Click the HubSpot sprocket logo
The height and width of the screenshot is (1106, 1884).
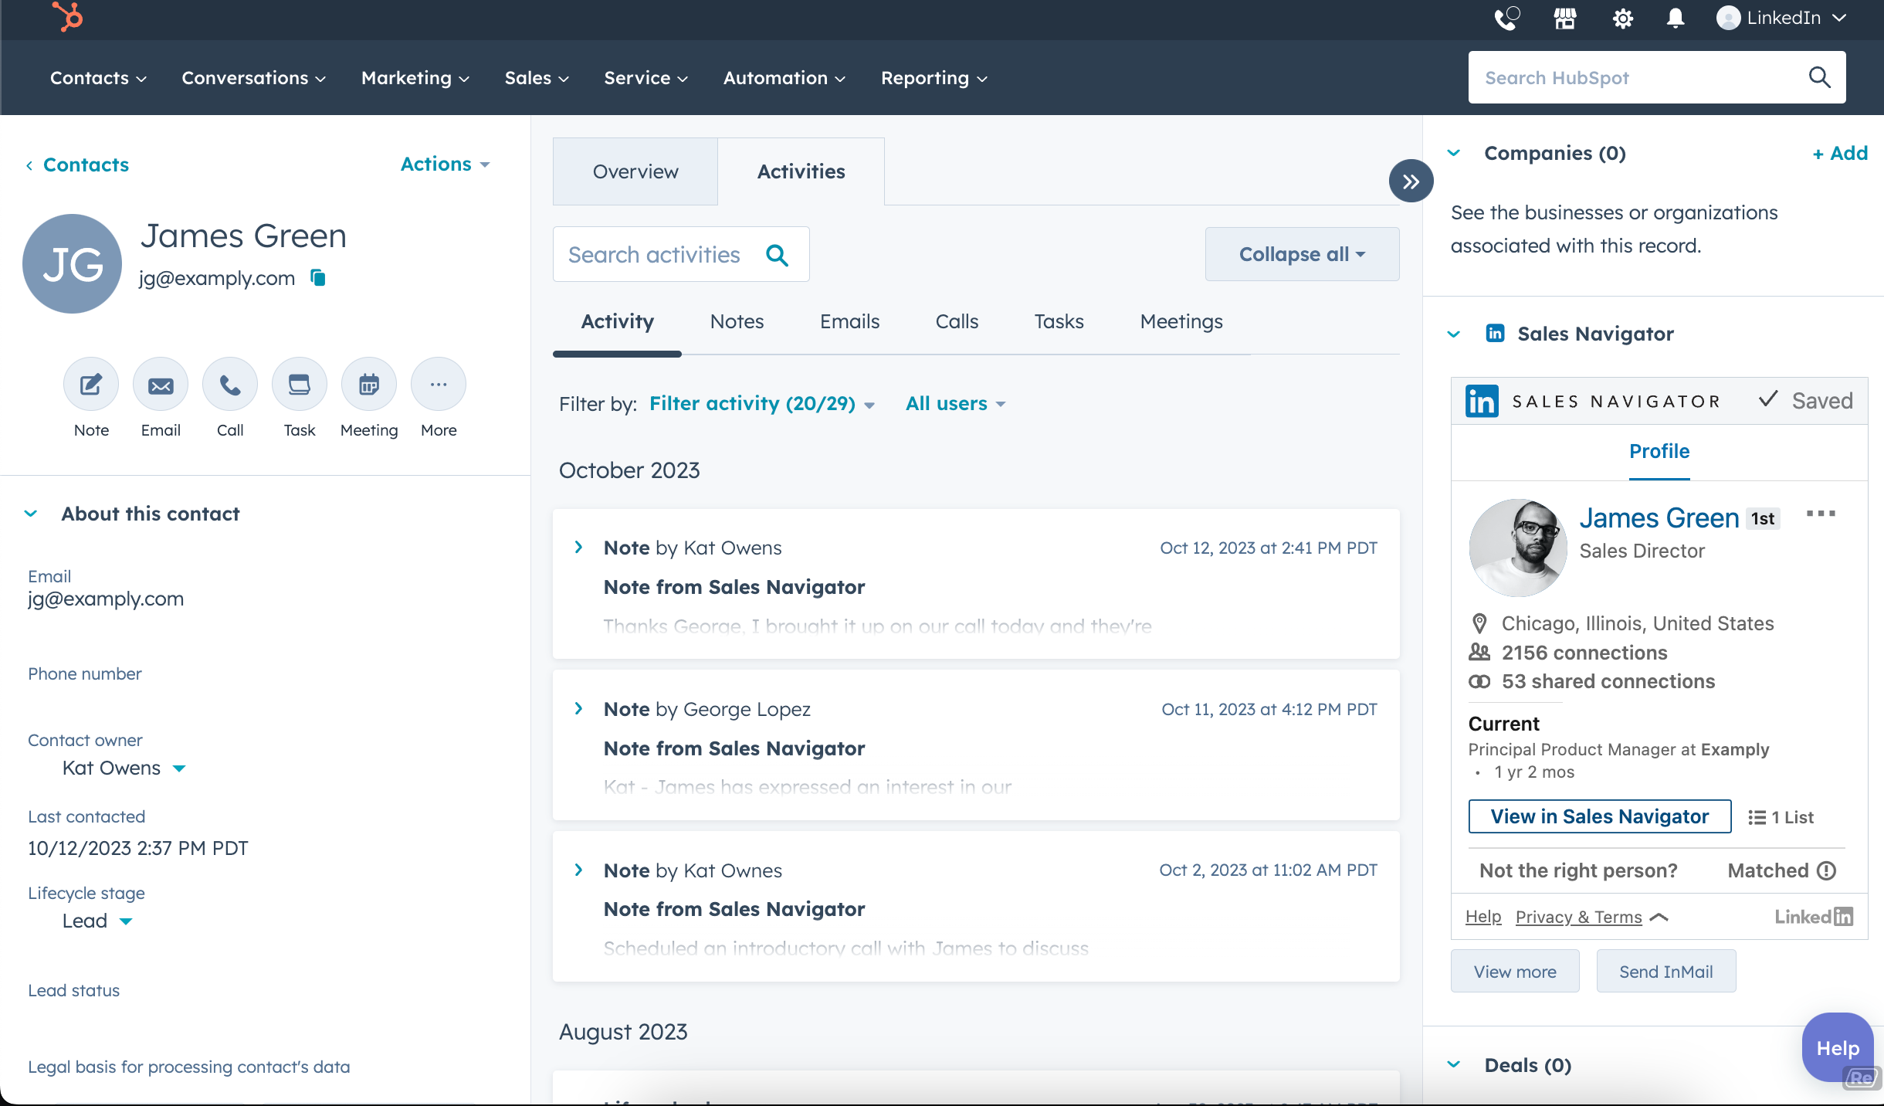[x=67, y=17]
